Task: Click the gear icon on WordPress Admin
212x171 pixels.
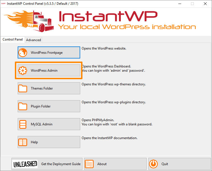Action: (23, 71)
